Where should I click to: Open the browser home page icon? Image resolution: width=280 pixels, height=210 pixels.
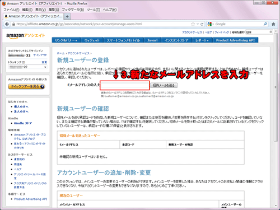tap(273, 24)
